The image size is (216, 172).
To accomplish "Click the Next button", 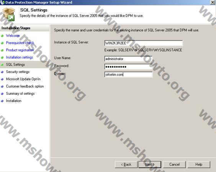I will click(x=150, y=164).
